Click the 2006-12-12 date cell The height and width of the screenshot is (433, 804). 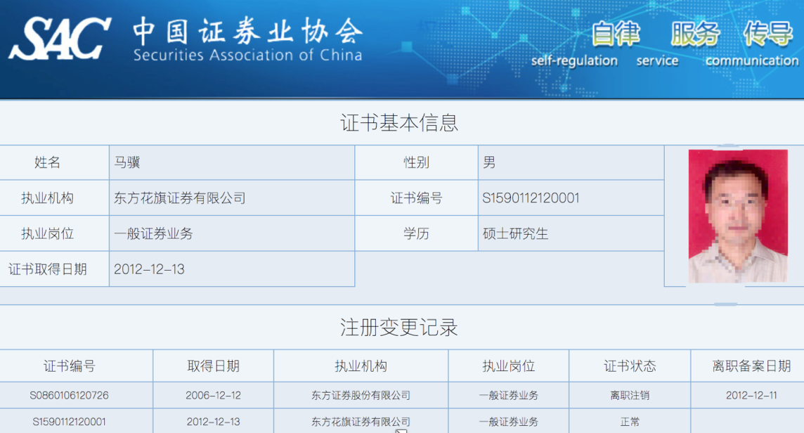tap(214, 396)
